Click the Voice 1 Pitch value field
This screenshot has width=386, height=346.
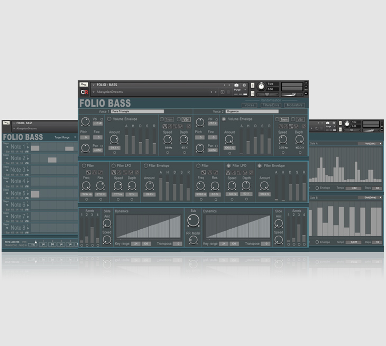[x=85, y=137]
